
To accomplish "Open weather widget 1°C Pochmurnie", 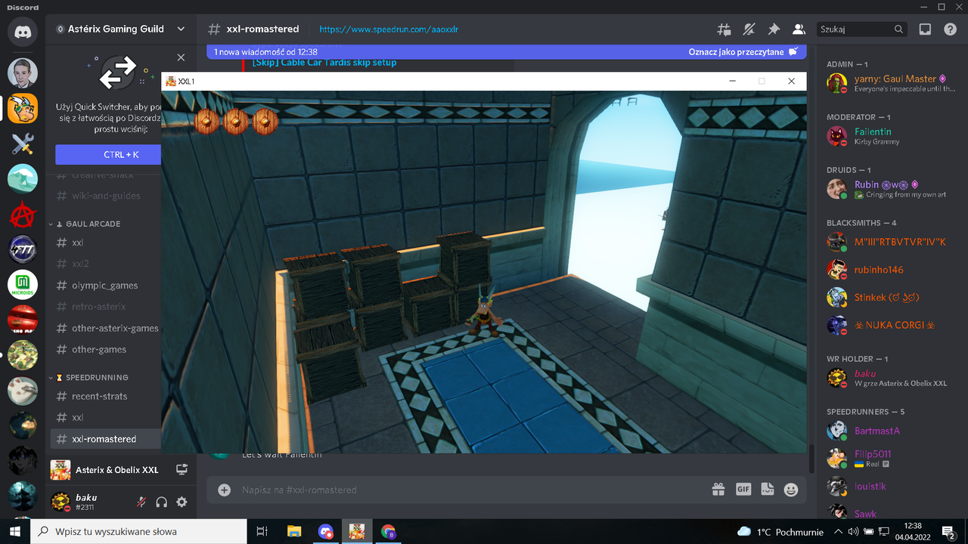I will [x=780, y=531].
